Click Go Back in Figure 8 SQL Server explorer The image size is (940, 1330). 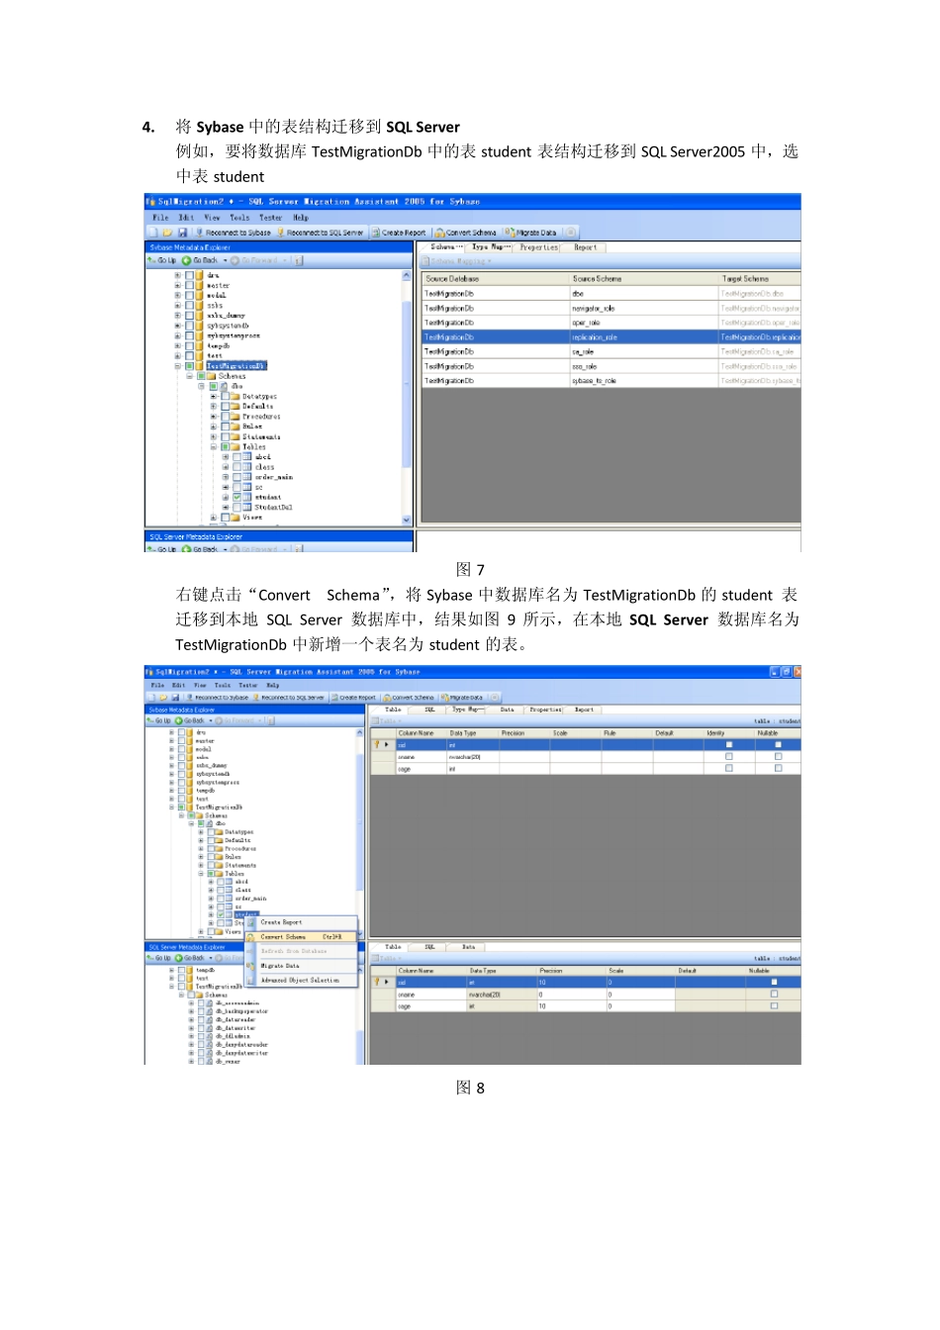pos(190,958)
